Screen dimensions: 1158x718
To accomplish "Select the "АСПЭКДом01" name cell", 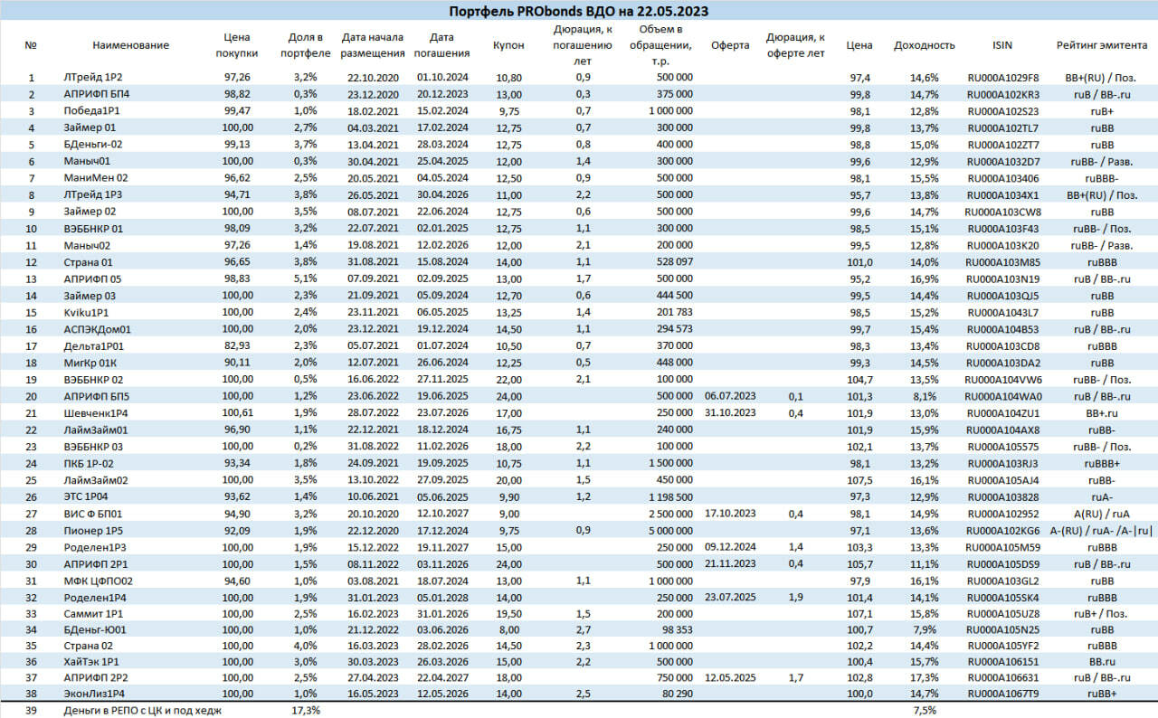I will tap(97, 329).
